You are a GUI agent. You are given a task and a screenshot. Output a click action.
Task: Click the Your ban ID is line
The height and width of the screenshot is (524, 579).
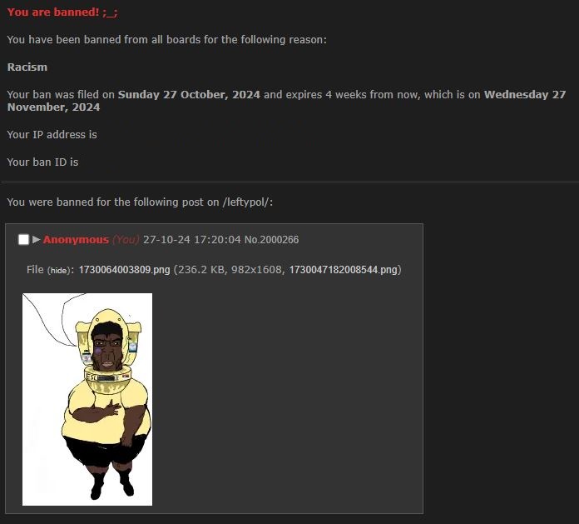point(42,162)
